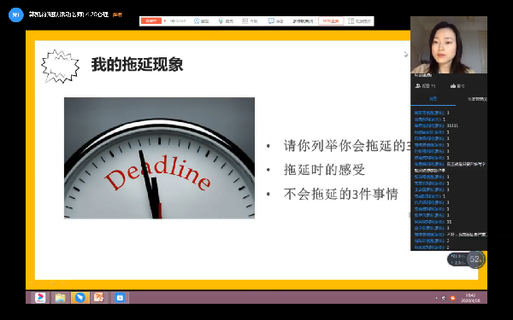The image size is (513, 320).
Task: Click the 52% floating speed ball
Action: click(x=475, y=259)
